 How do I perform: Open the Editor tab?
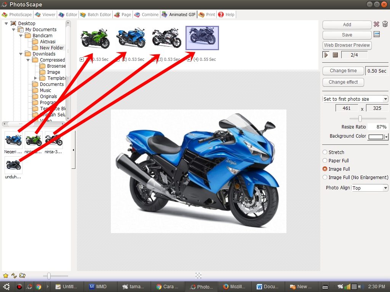coord(68,15)
